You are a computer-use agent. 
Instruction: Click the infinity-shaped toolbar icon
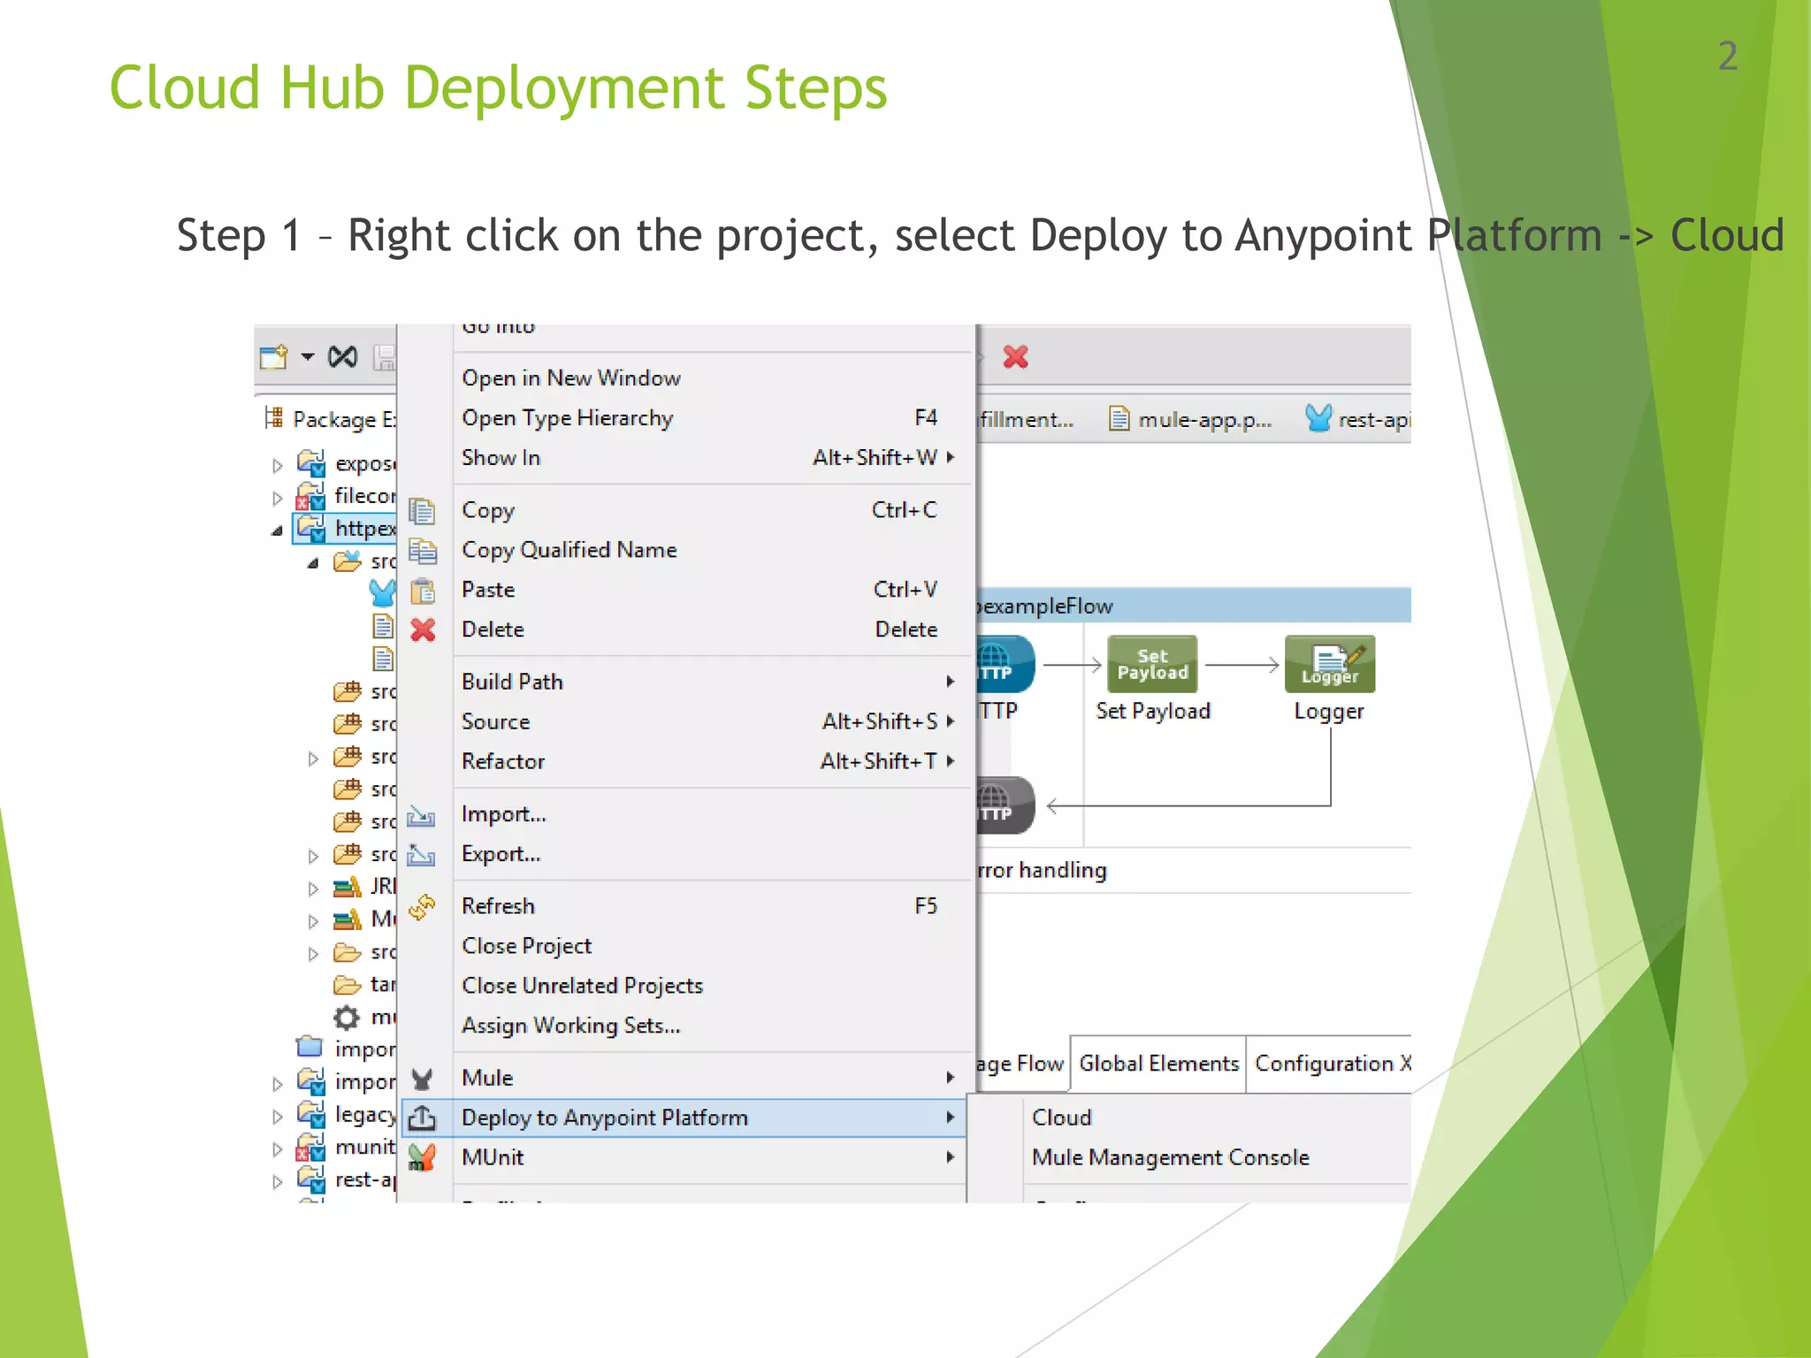click(x=342, y=357)
